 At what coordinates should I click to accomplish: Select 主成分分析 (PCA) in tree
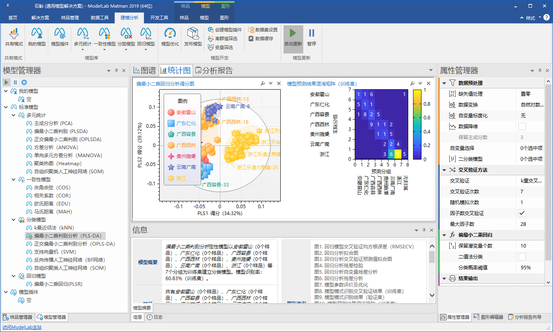53,123
